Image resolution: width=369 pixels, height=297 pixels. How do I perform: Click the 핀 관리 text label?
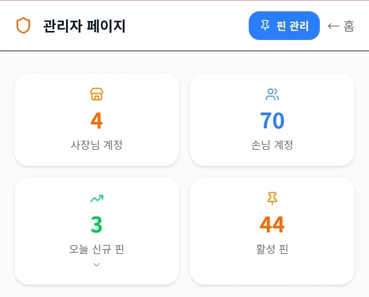[292, 26]
